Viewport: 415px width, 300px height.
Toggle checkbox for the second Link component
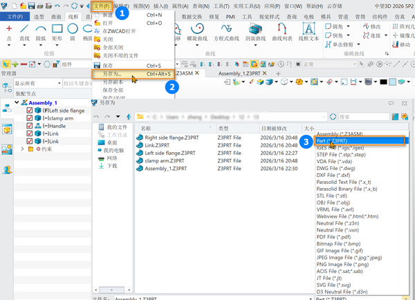[x=30, y=141]
